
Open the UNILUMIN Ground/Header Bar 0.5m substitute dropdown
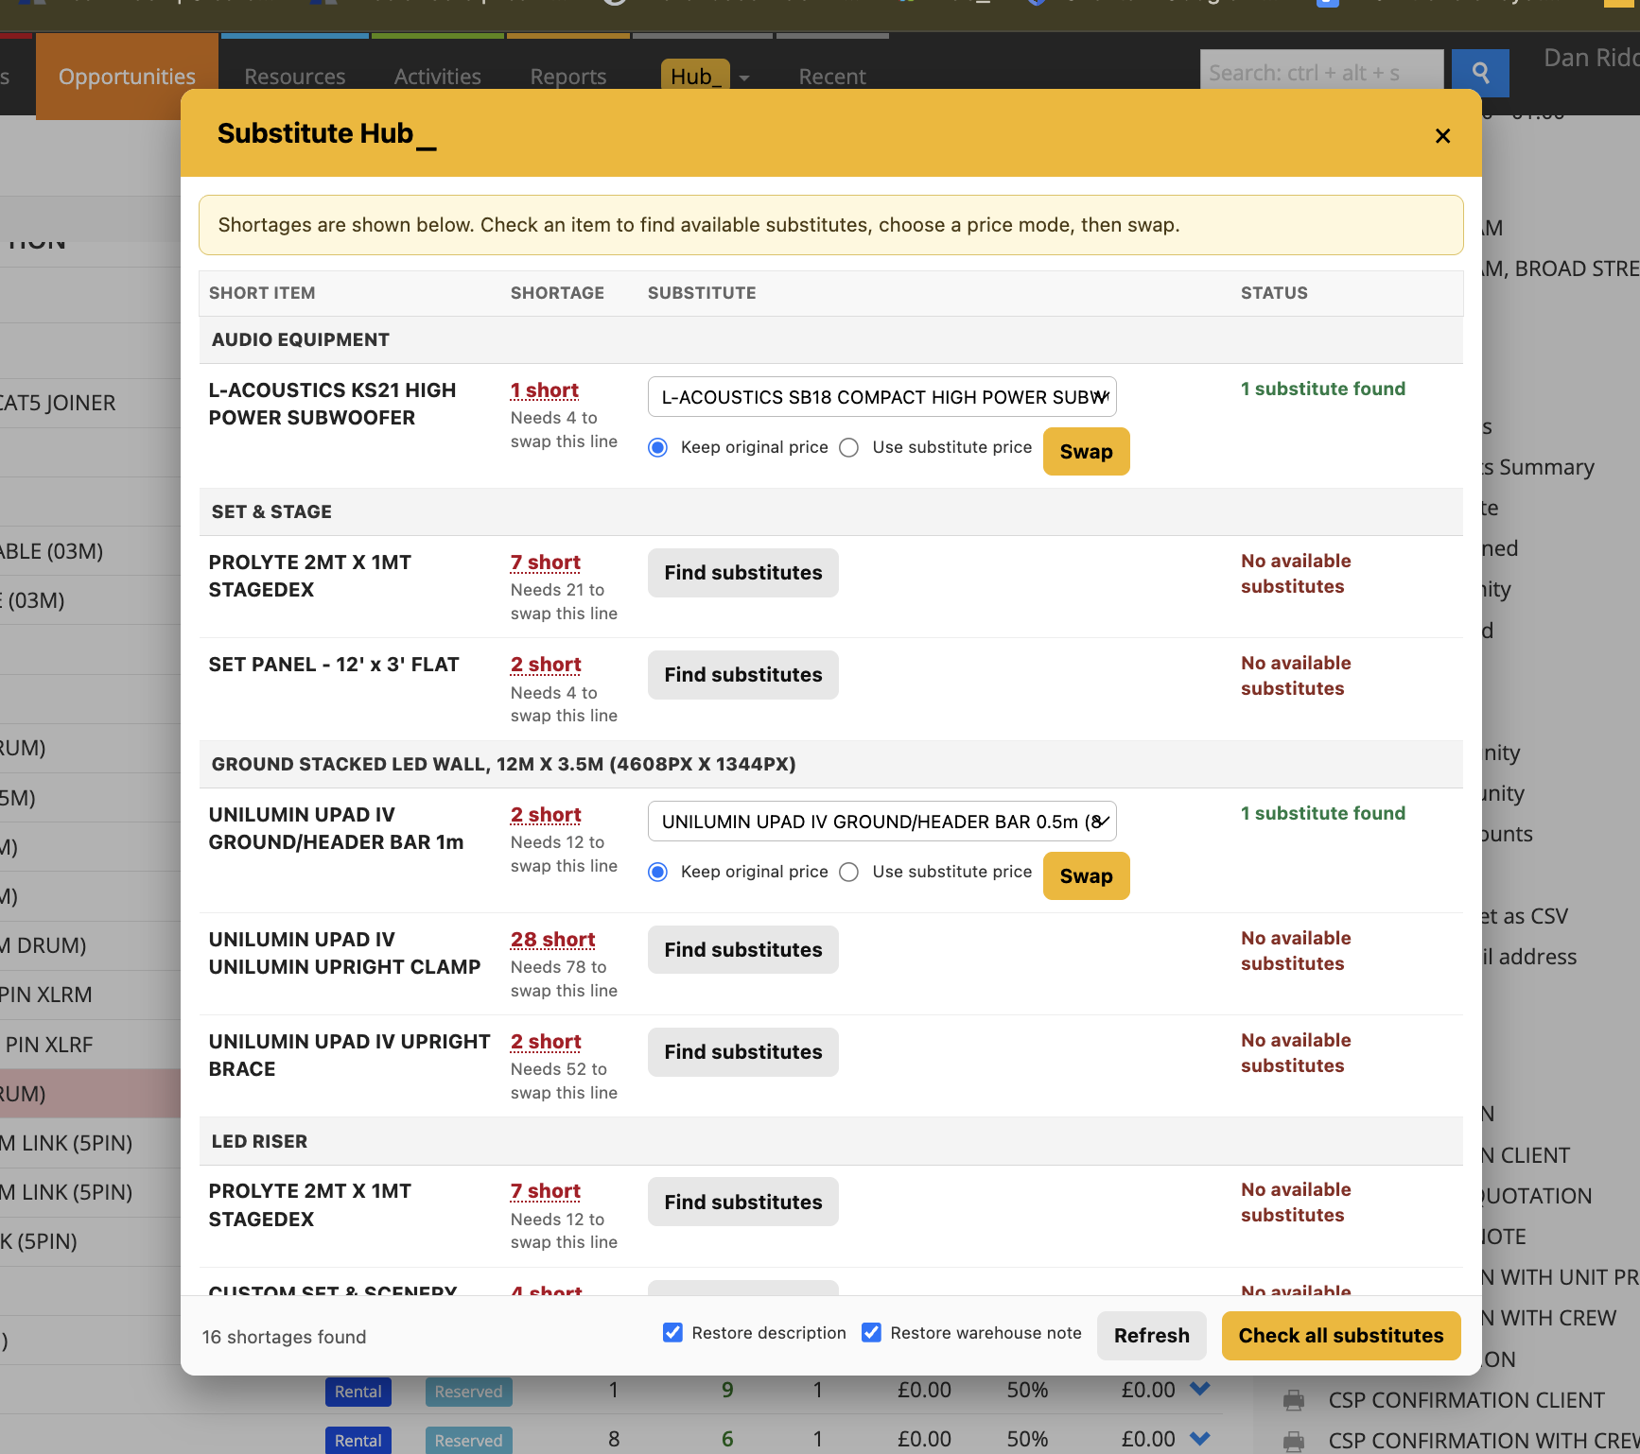(881, 822)
